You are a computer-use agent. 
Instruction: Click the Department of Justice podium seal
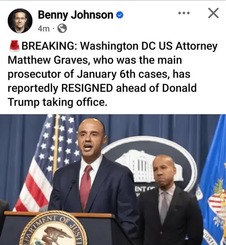(53, 229)
